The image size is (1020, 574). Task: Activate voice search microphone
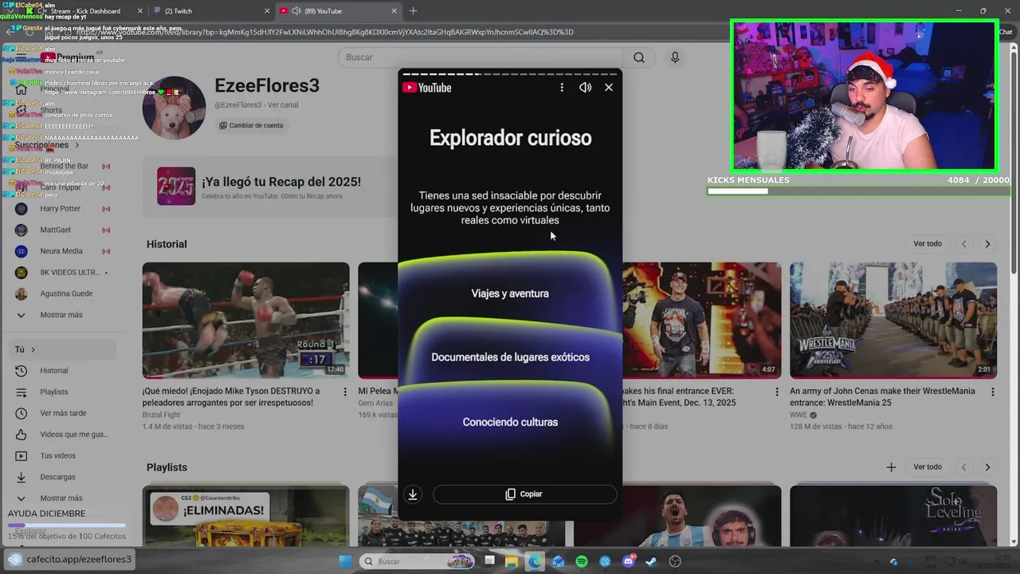click(675, 57)
